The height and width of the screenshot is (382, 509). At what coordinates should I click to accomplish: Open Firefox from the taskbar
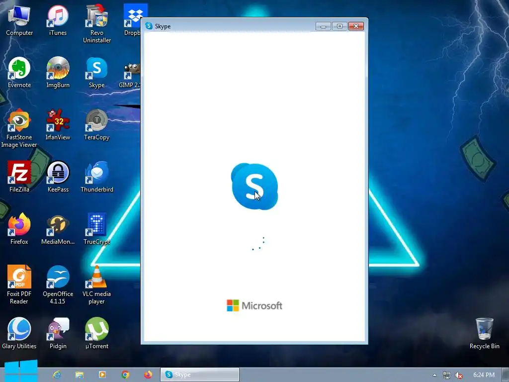click(x=148, y=375)
